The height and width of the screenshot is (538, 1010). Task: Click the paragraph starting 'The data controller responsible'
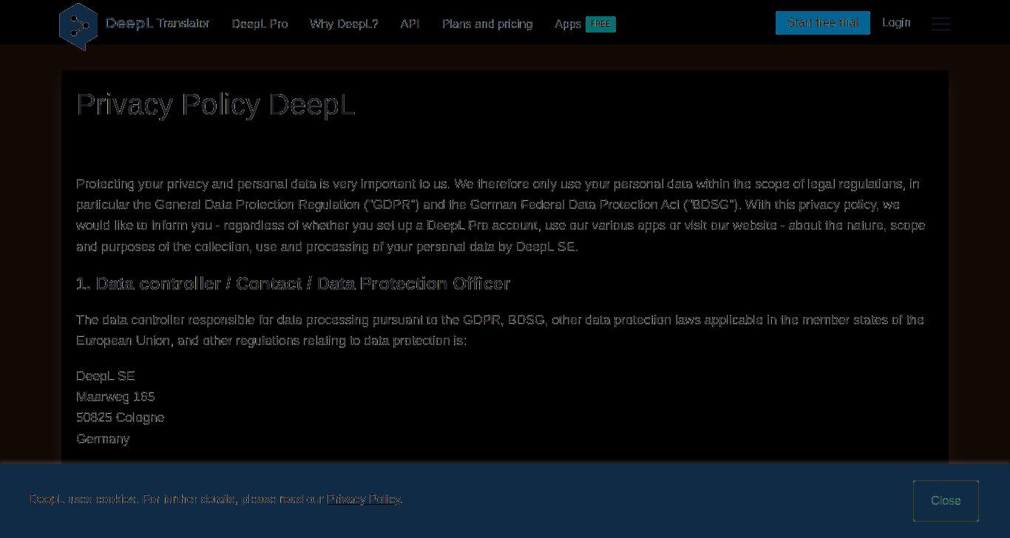501,330
